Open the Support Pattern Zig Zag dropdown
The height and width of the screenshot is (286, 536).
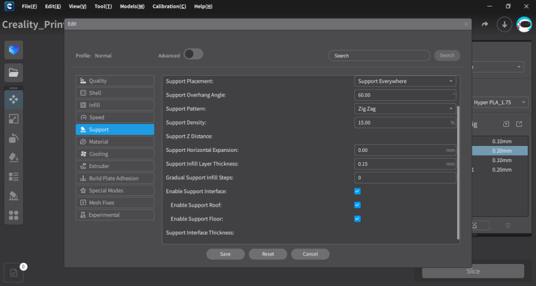[x=405, y=109]
